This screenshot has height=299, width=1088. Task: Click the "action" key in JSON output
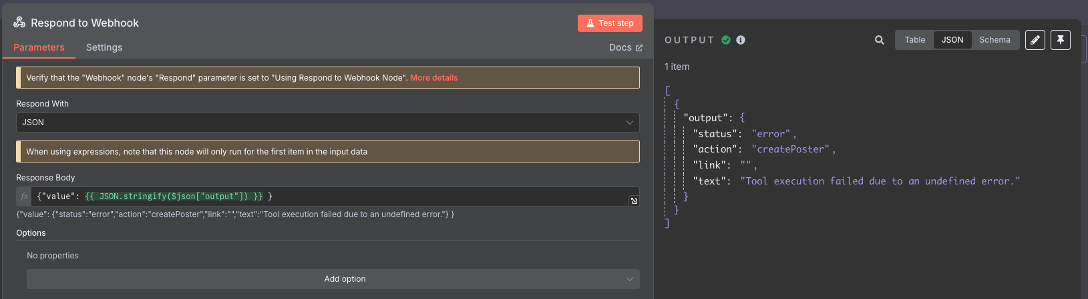(715, 149)
